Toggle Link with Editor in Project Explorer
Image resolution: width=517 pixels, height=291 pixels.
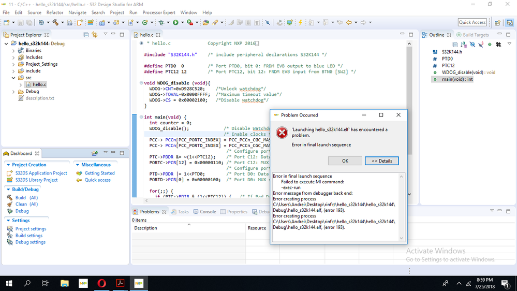click(95, 35)
